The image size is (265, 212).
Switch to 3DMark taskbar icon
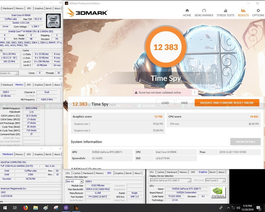[76, 208]
